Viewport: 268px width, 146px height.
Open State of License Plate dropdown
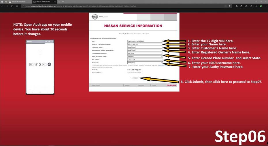pyautogui.click(x=145, y=56)
